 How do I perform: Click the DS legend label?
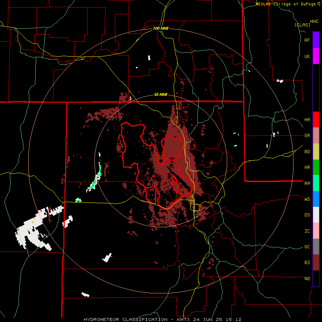[307, 215]
